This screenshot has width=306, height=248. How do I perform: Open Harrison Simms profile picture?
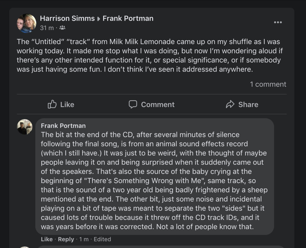(27, 23)
